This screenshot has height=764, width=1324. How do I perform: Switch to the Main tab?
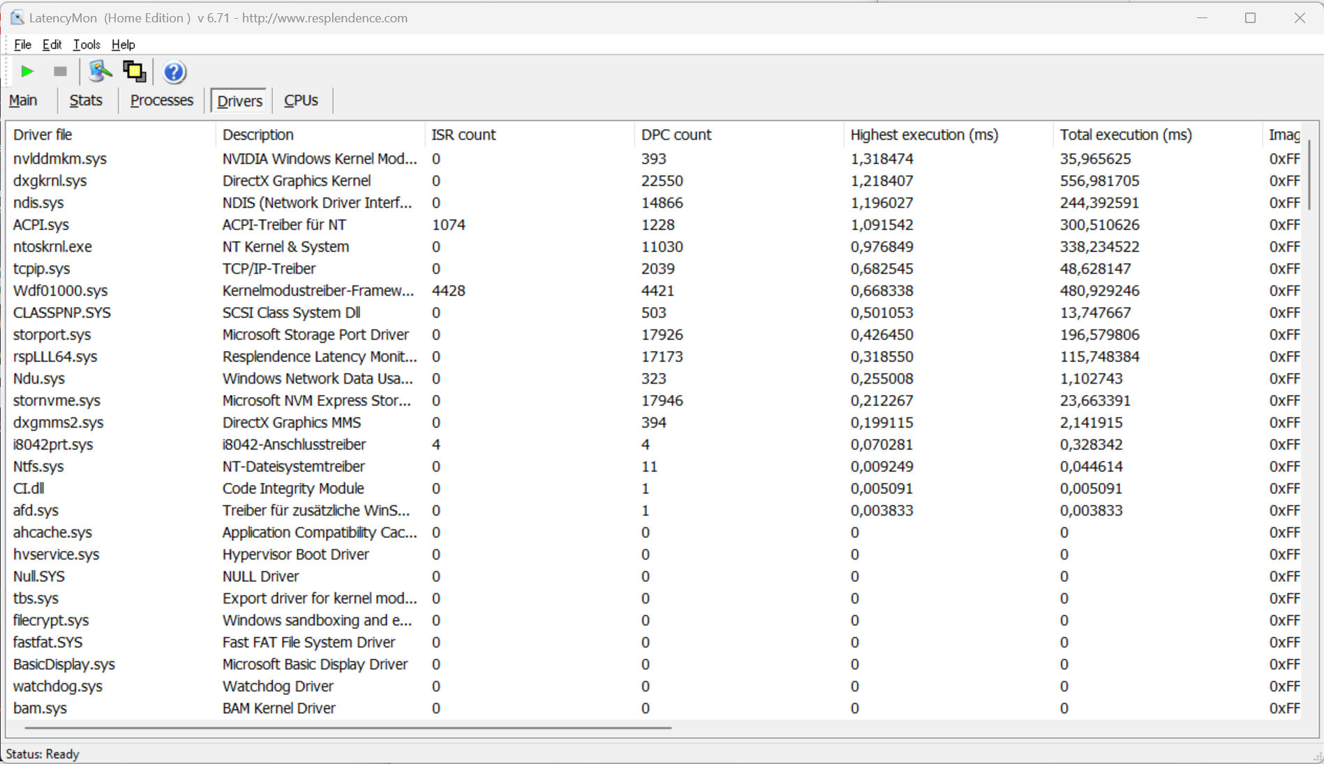[23, 100]
